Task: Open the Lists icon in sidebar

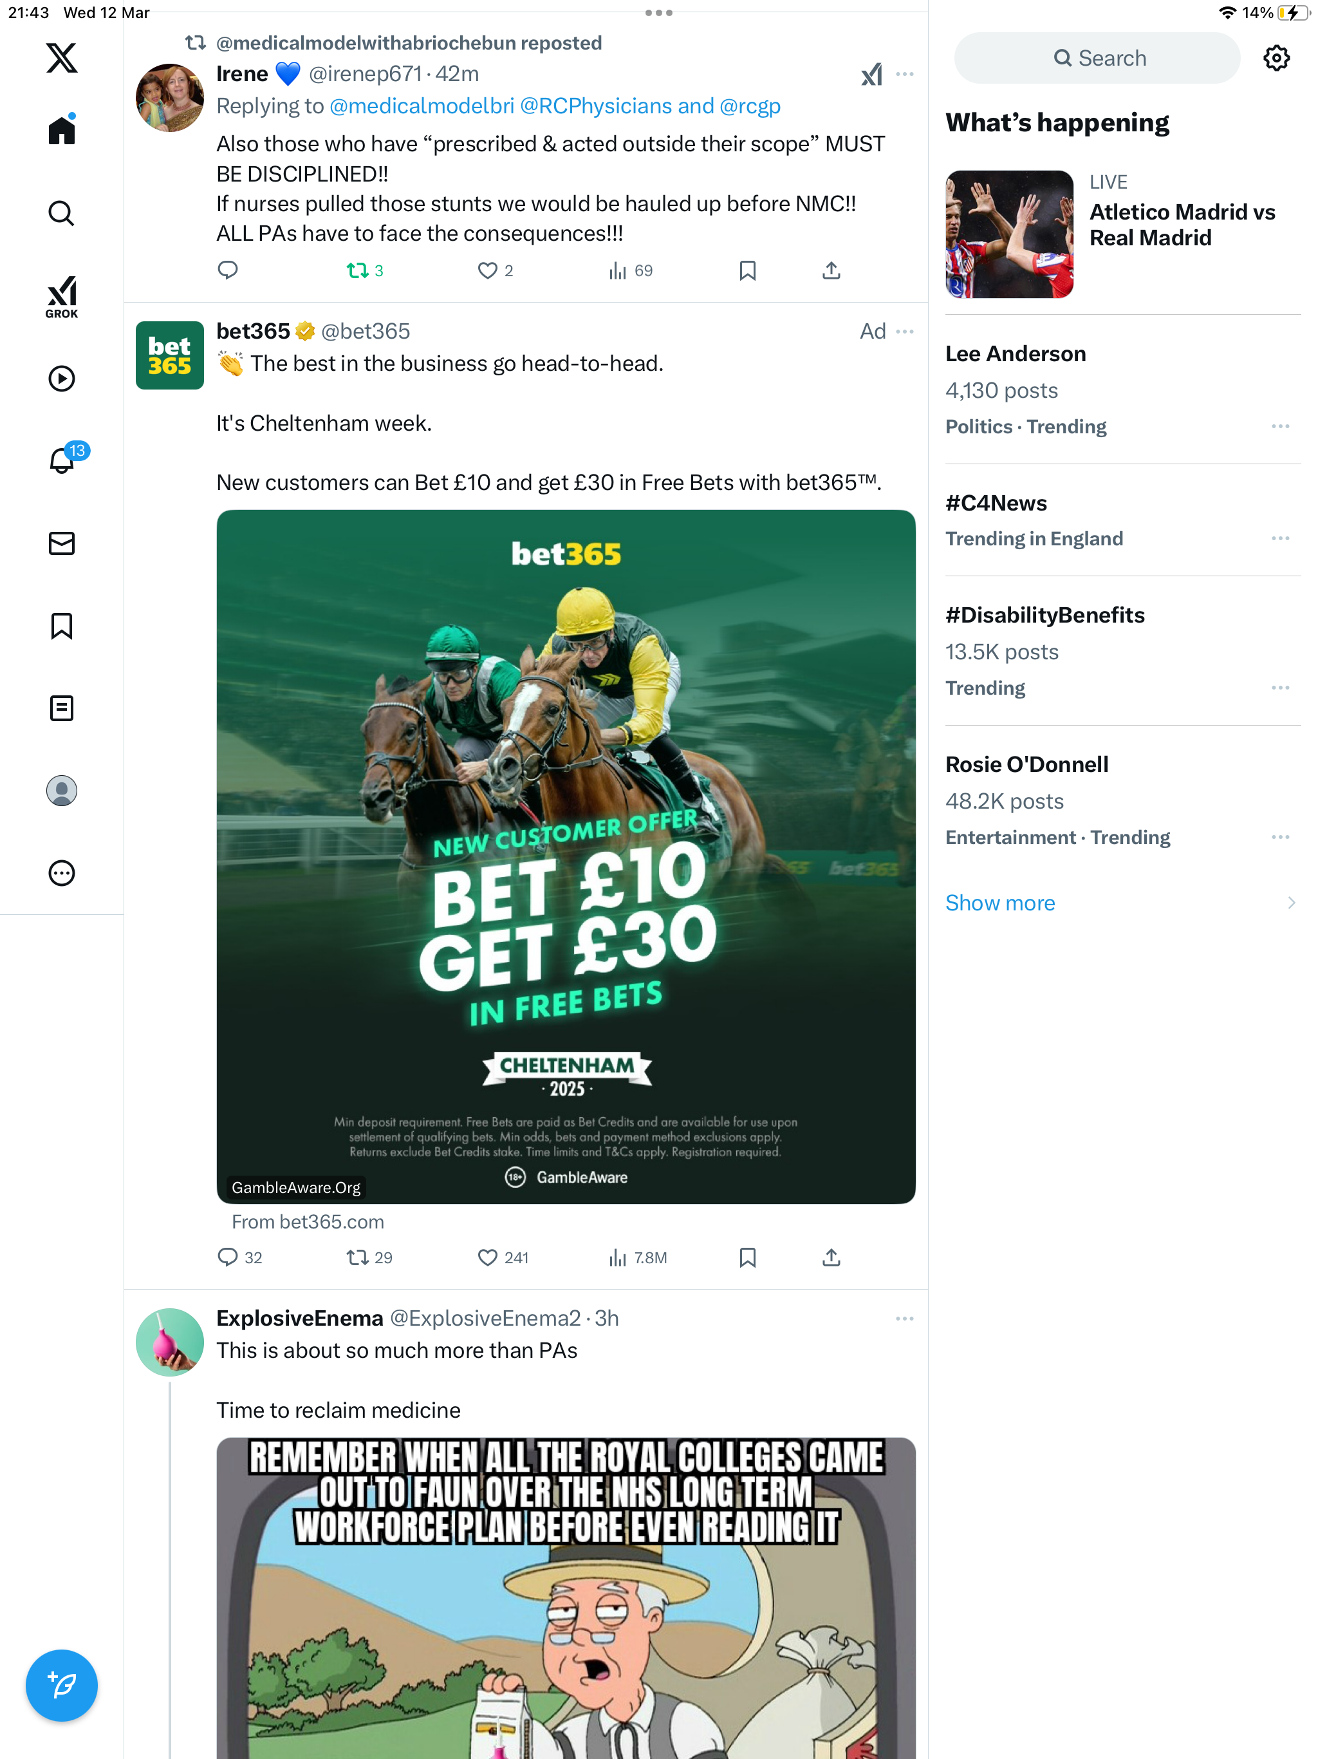Action: click(x=61, y=708)
